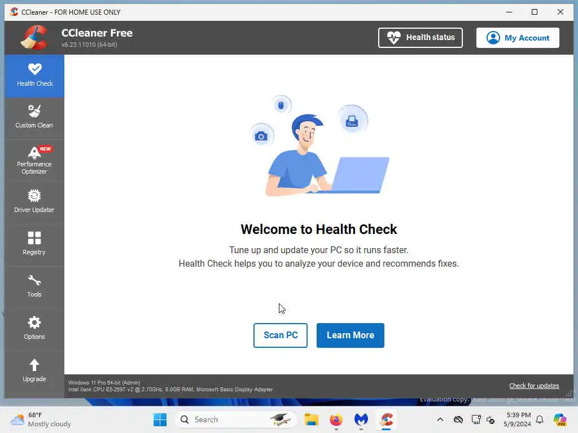The image size is (578, 433).
Task: Click the cloud sync tray icon
Action: tap(458, 419)
